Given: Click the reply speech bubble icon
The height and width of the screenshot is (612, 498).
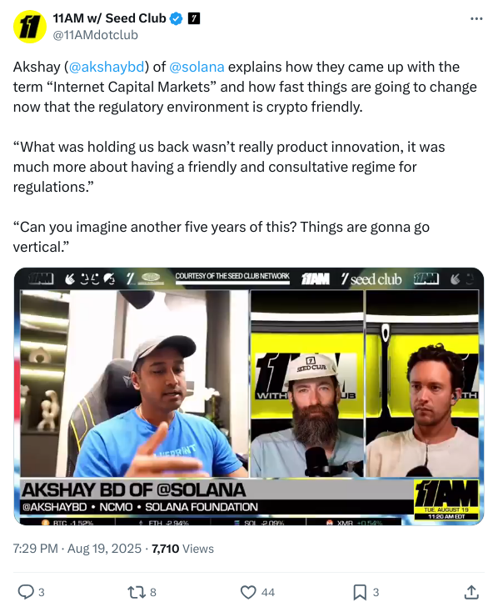Looking at the screenshot, I should tap(26, 592).
